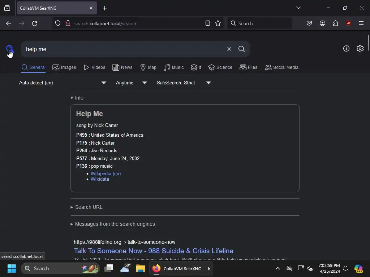The image size is (370, 277).
Task: Open the extensions puzzle icon
Action: click(x=335, y=23)
